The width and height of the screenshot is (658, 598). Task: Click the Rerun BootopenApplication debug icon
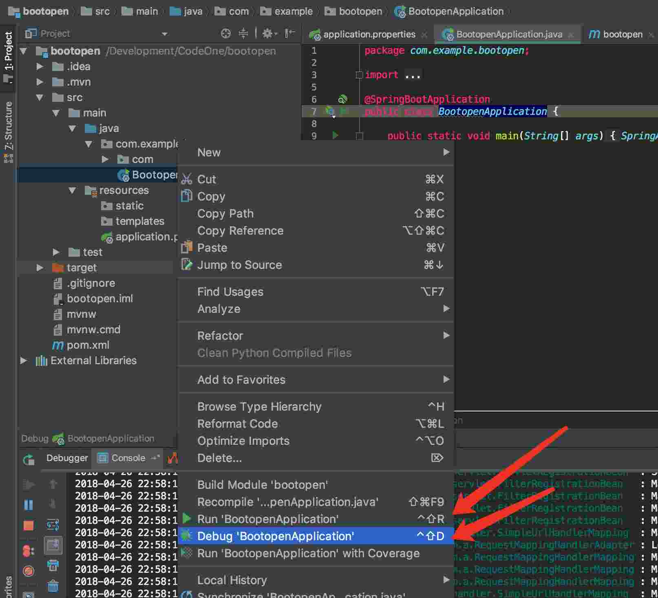29,459
